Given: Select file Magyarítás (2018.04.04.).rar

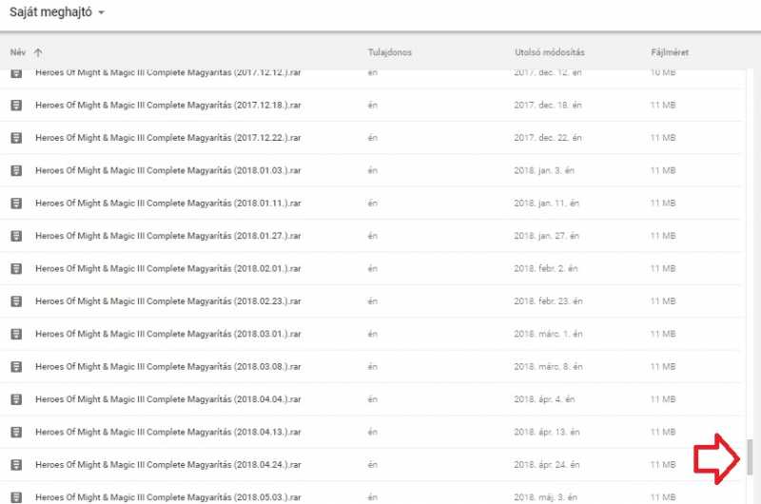Looking at the screenshot, I should pos(168,399).
